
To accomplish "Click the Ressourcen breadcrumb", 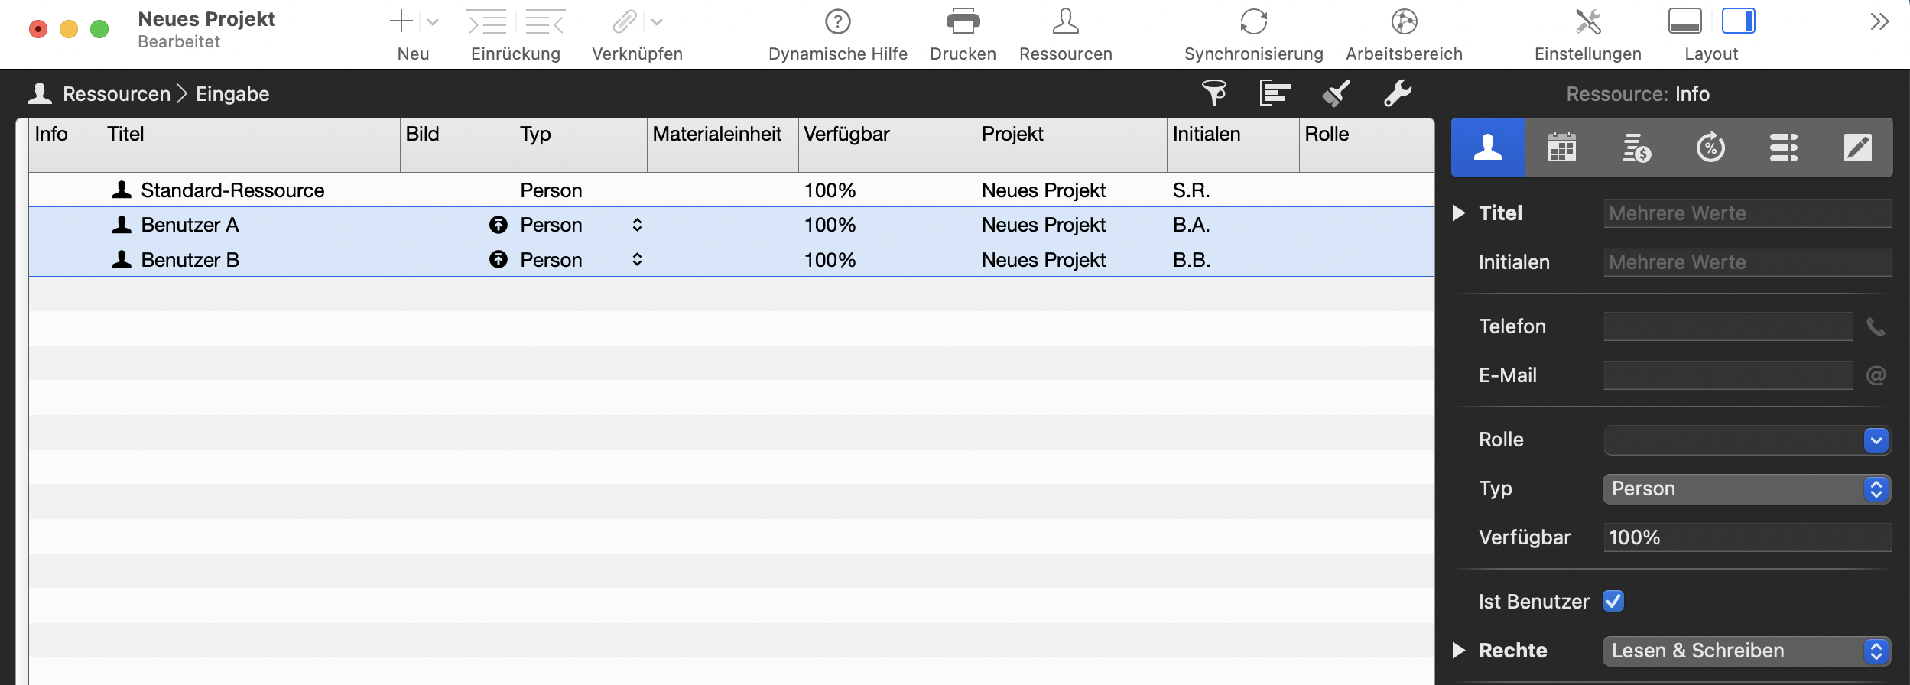I will (x=116, y=94).
